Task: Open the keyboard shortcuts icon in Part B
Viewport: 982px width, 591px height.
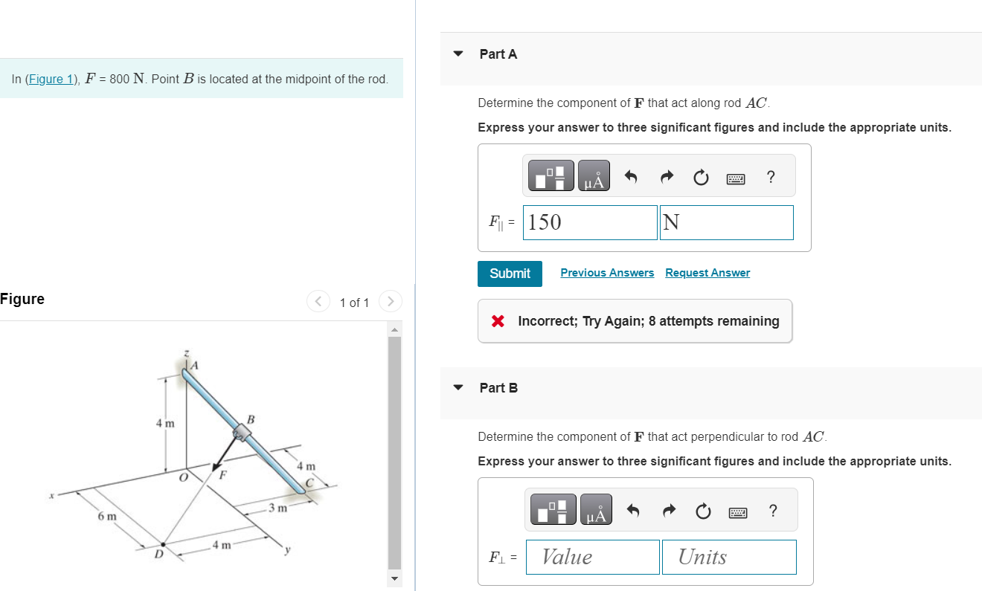Action: click(x=737, y=511)
